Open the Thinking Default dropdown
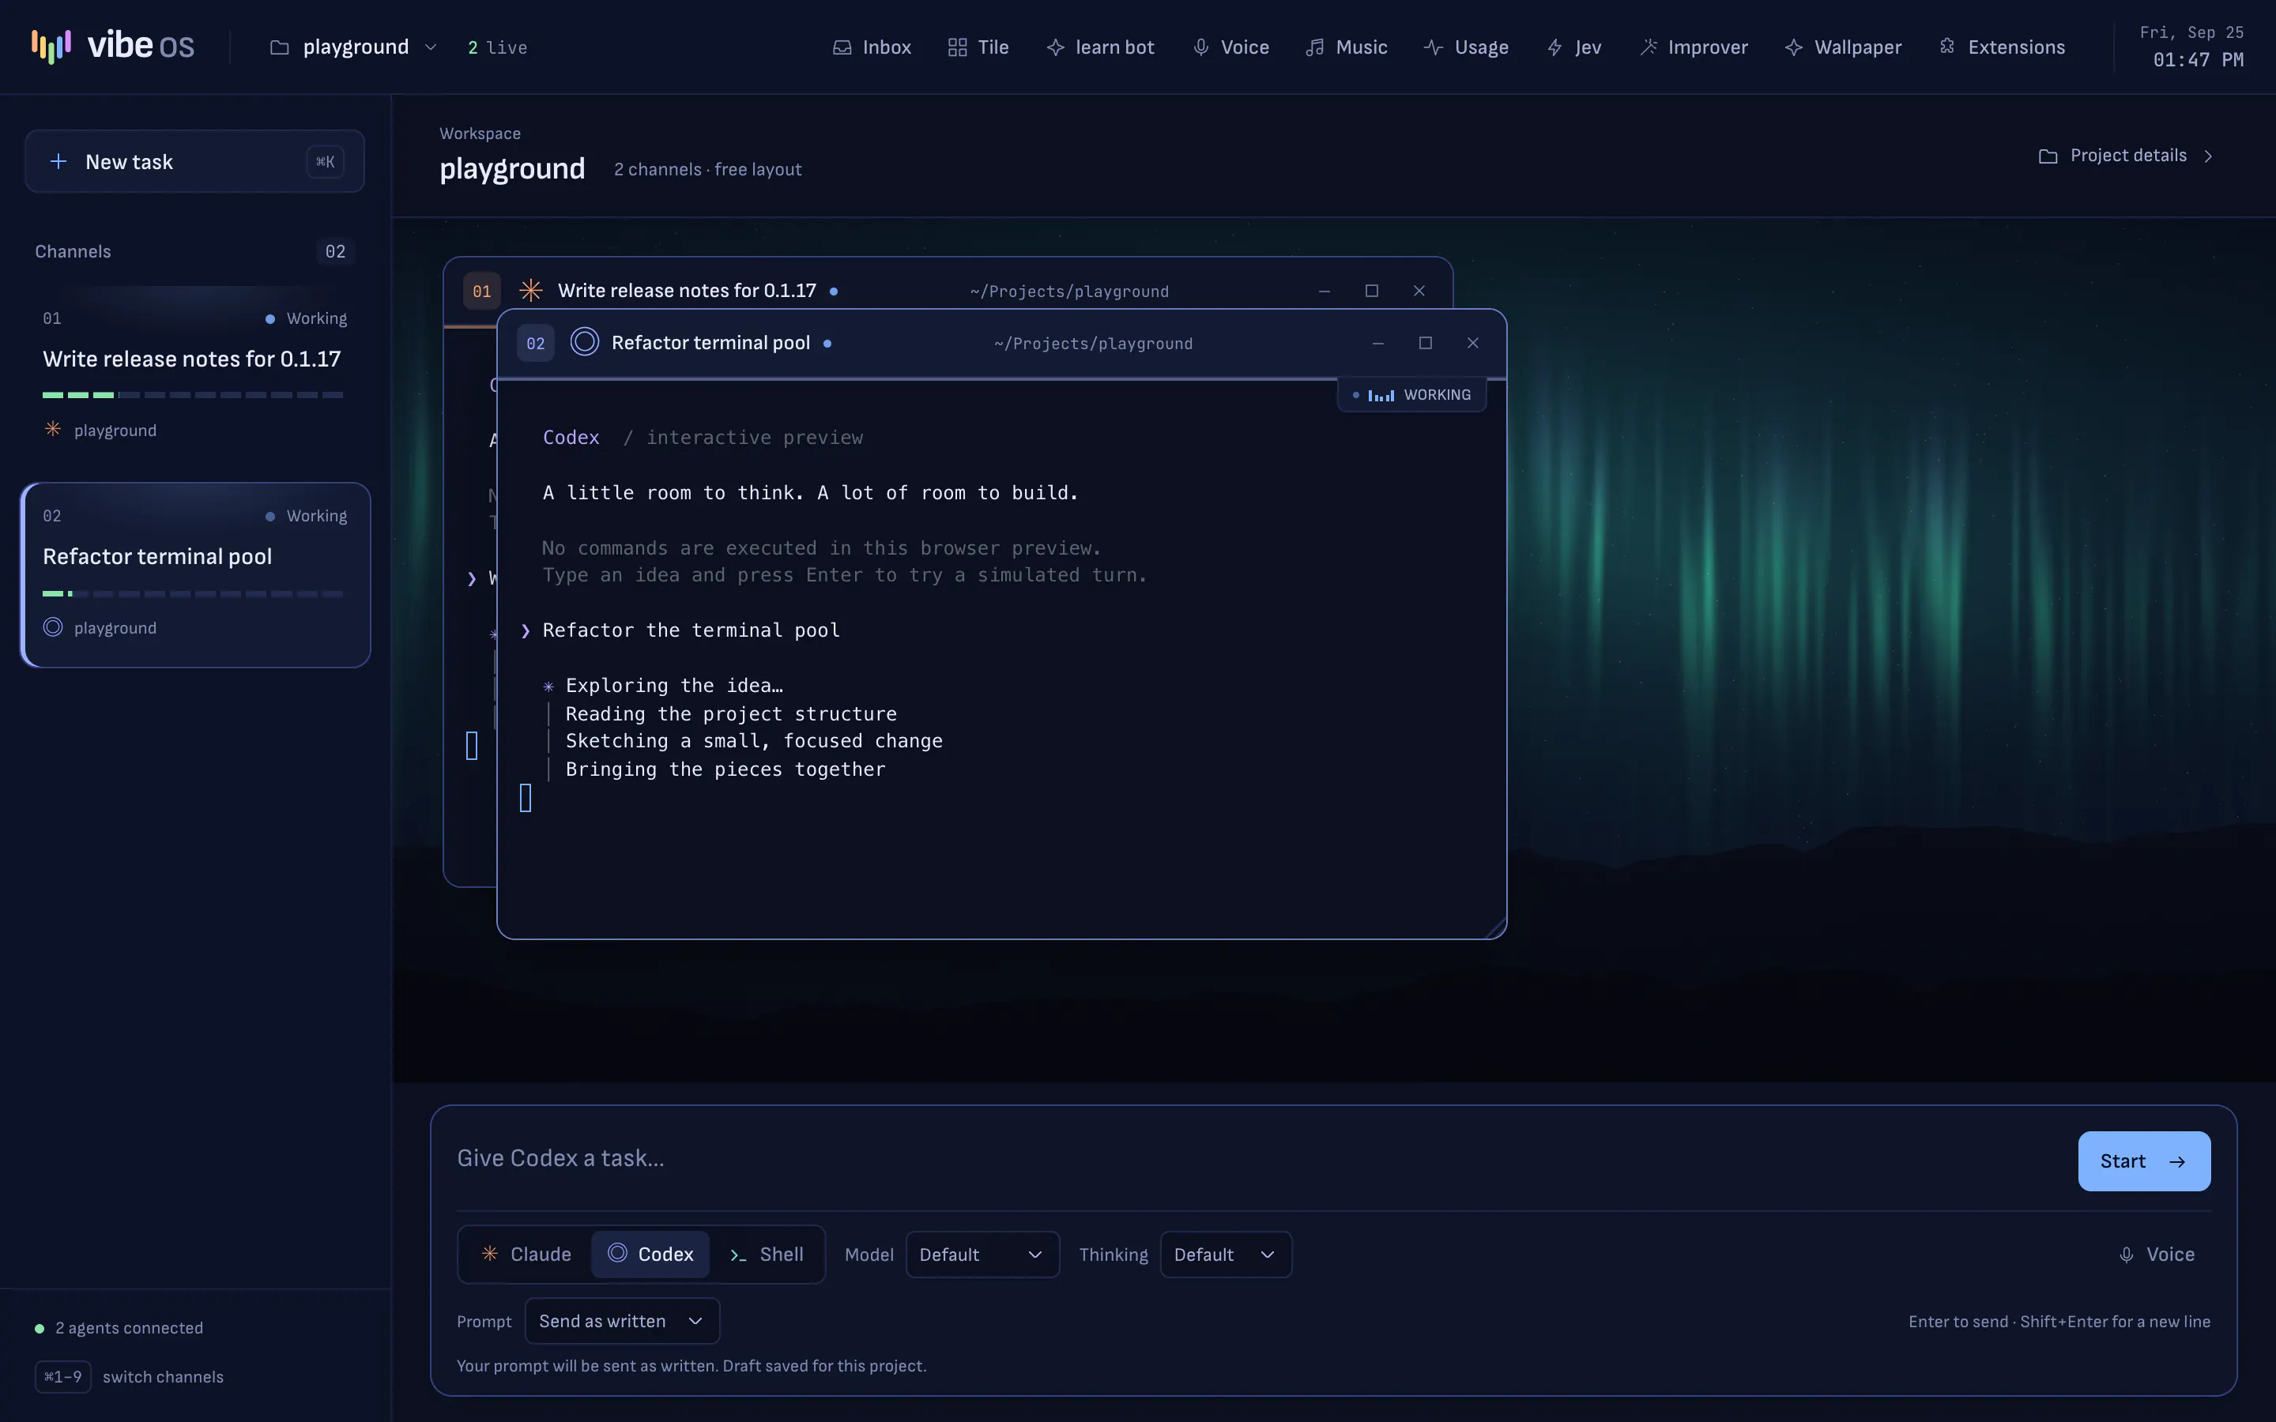The image size is (2276, 1422). click(1226, 1255)
